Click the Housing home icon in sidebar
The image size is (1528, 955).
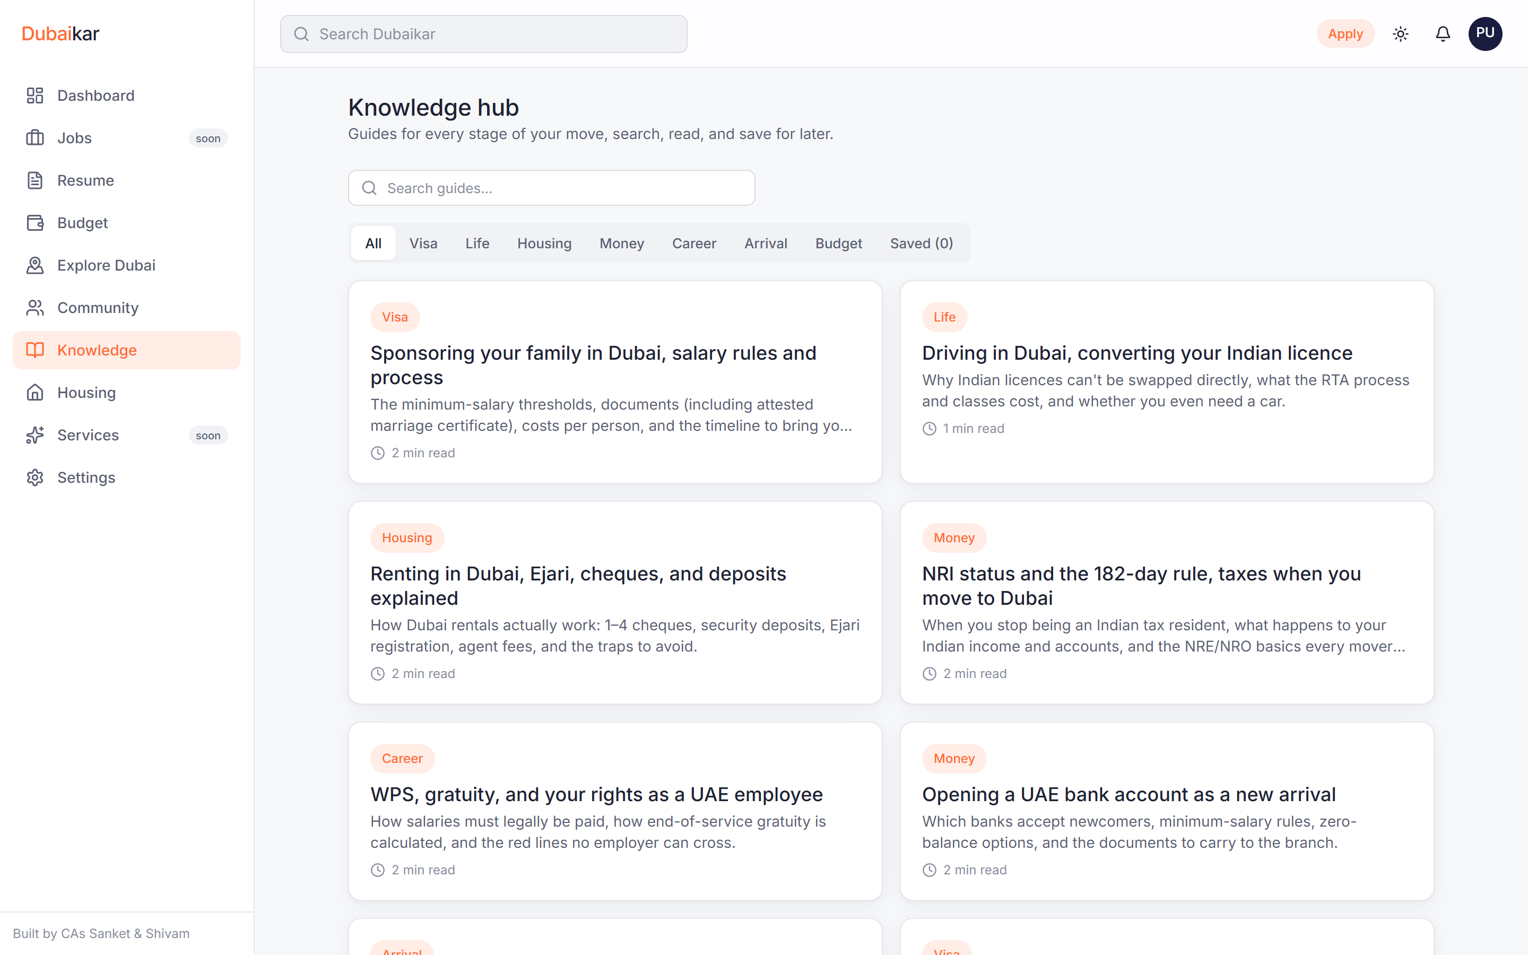tap(34, 392)
